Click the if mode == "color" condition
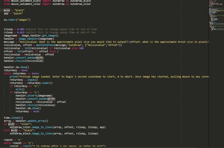 tap(18, 124)
